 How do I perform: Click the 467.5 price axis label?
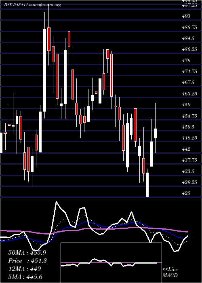tap(188, 82)
